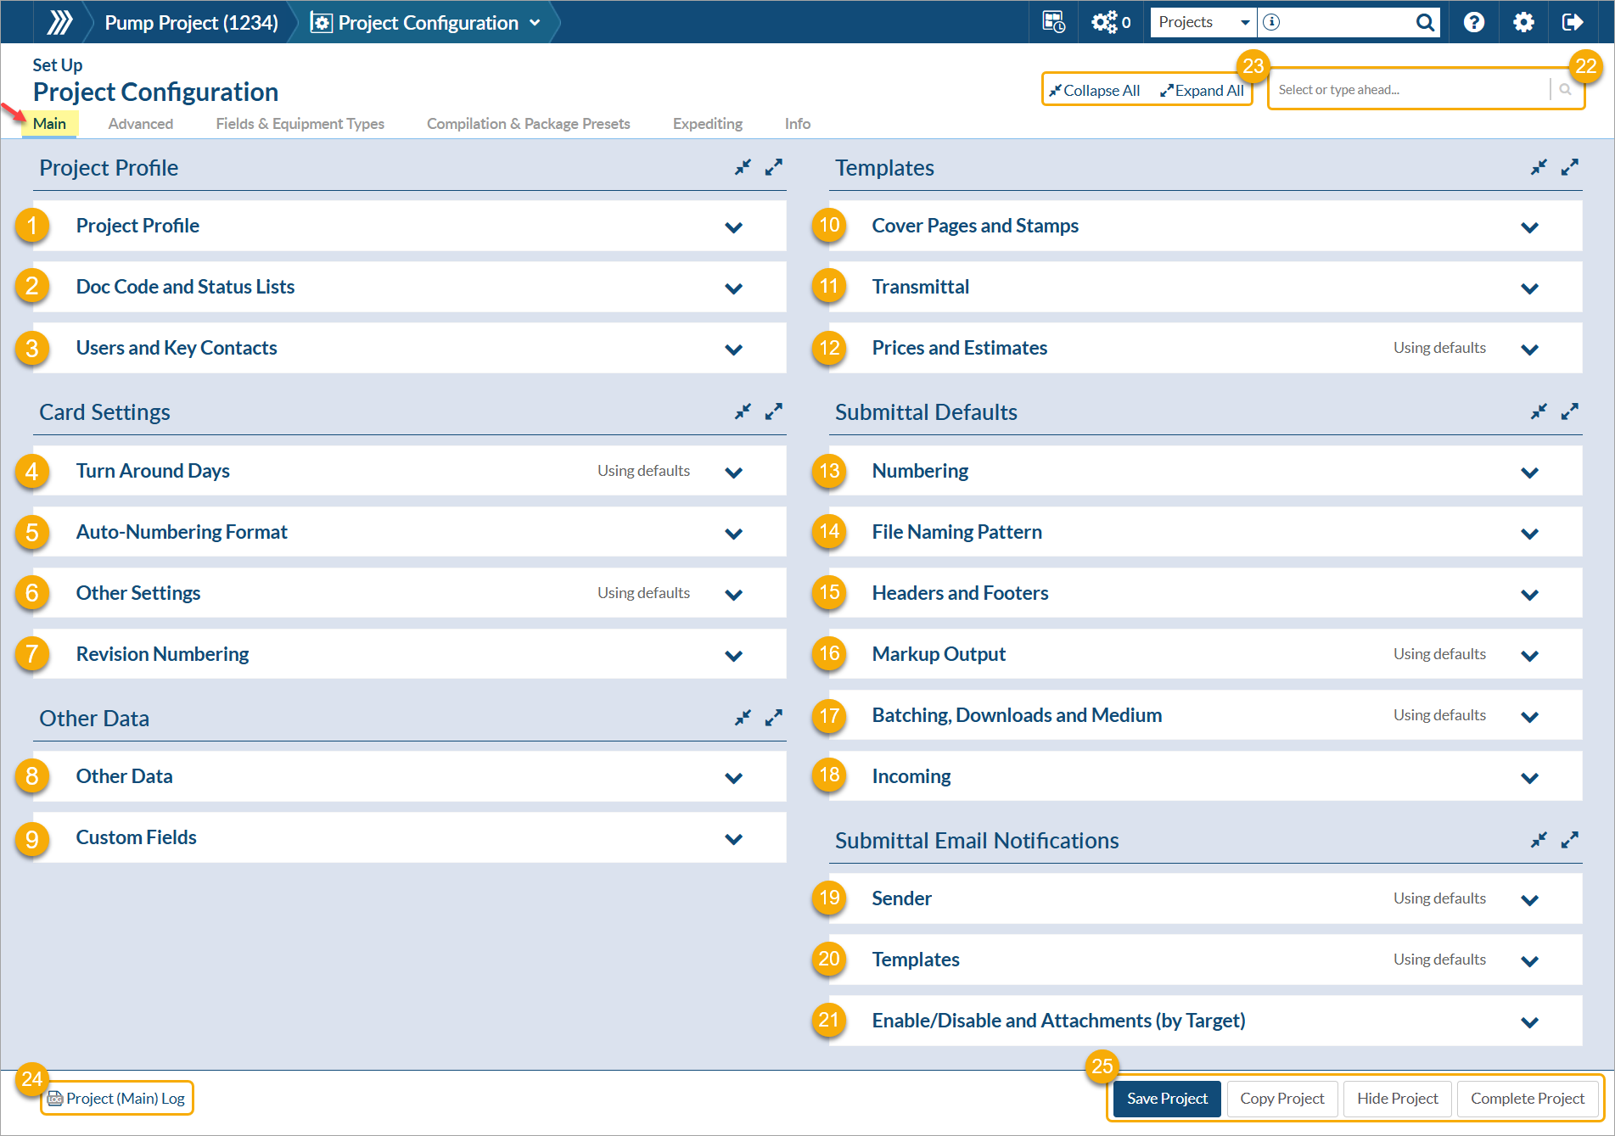The width and height of the screenshot is (1615, 1136).
Task: Click the Complete Project button
Action: (x=1528, y=1099)
